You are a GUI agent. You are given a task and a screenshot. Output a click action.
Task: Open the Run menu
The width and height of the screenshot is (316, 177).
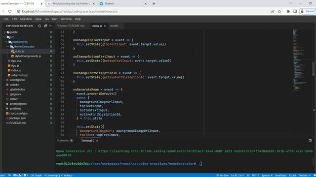(55, 19)
